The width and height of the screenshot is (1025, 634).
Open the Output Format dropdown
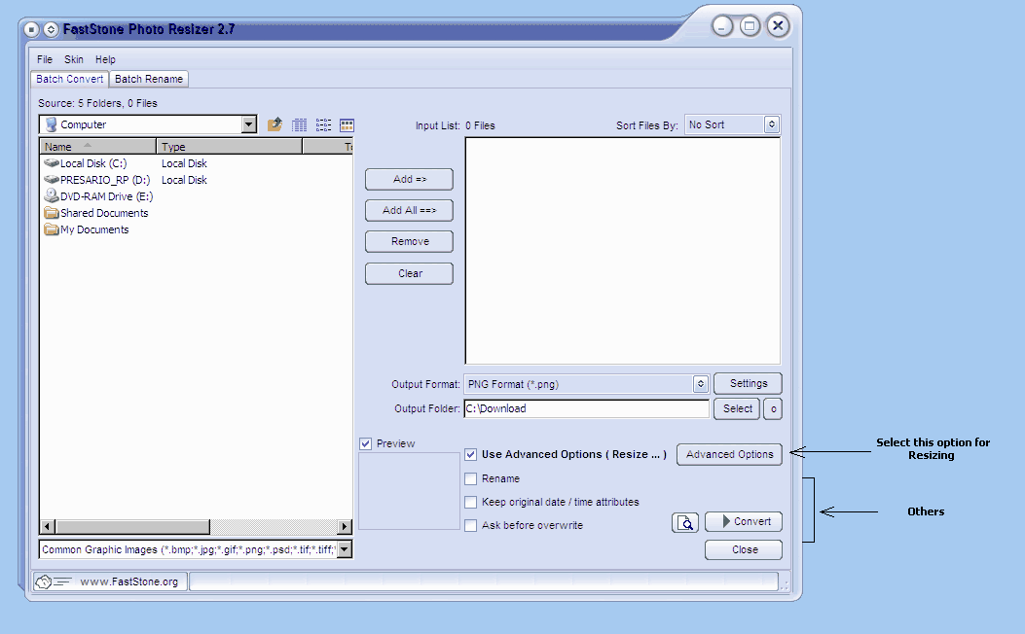700,384
